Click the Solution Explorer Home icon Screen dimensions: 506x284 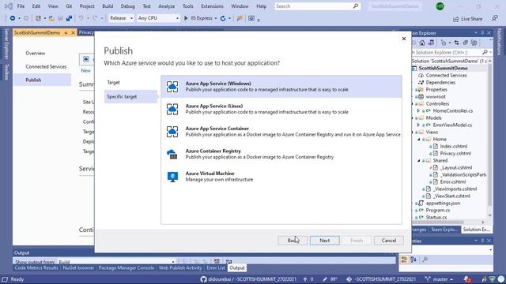click(422, 43)
